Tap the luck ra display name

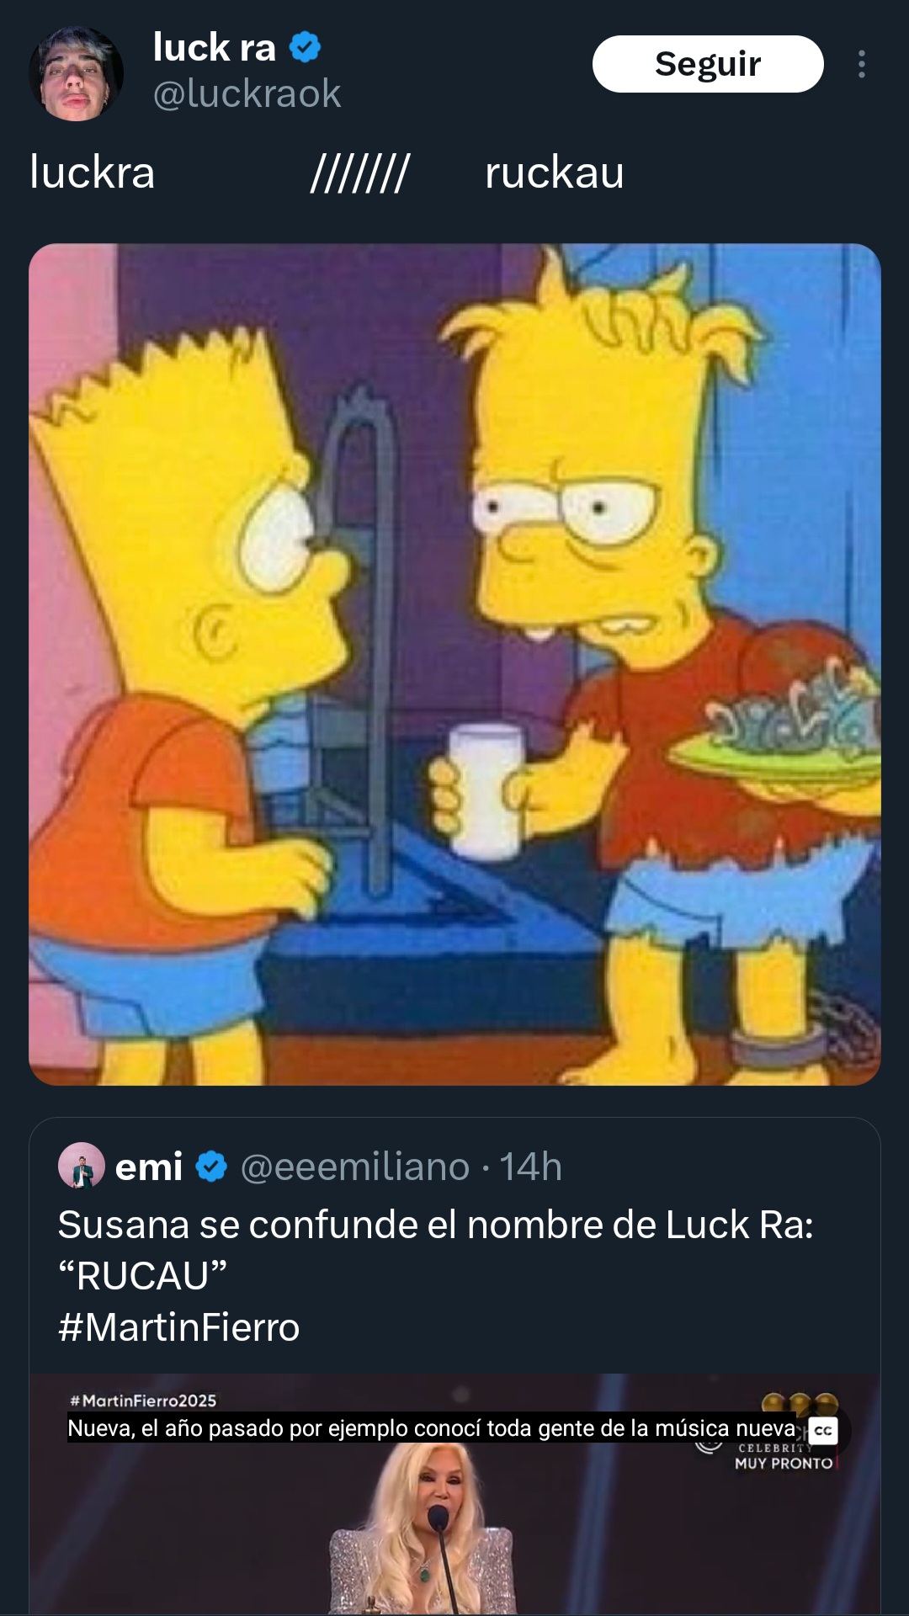click(215, 47)
